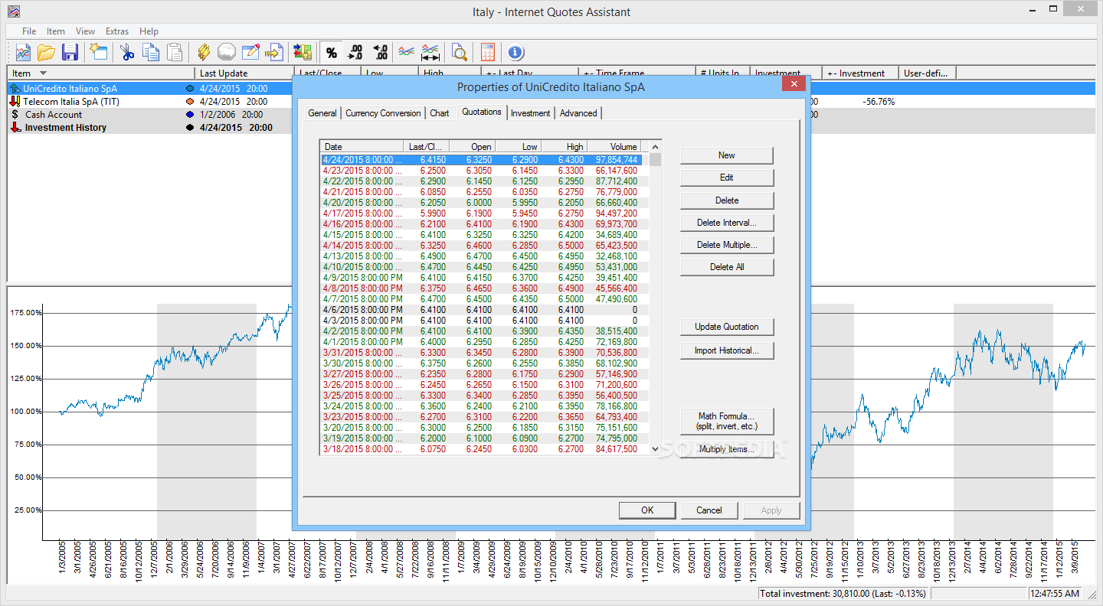Click the +- Investment column header

(x=861, y=73)
